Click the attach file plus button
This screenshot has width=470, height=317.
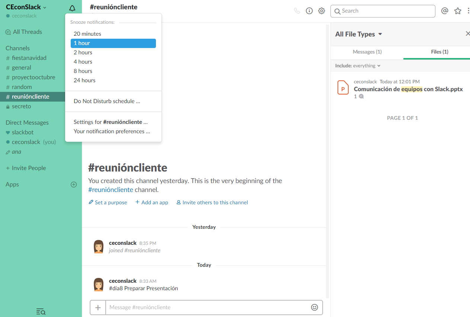coord(98,307)
